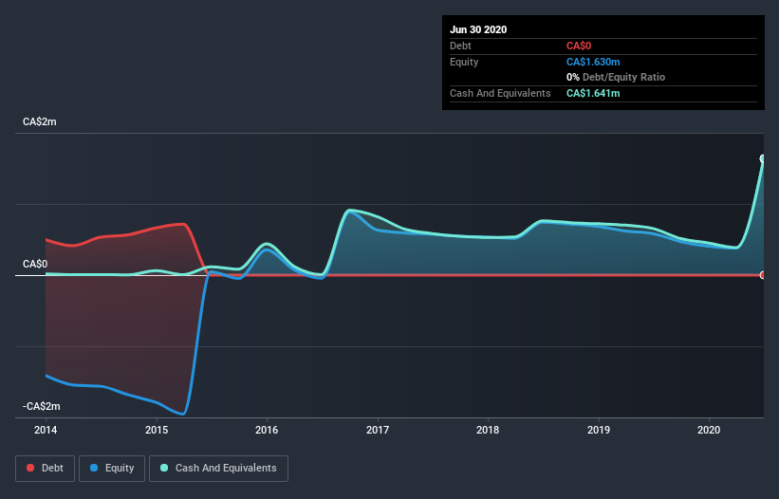779x499 pixels.
Task: Select the 2014 x-axis label
Action: pyautogui.click(x=46, y=430)
